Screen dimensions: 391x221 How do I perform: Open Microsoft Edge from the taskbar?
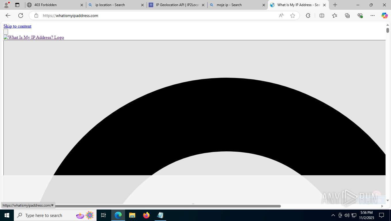(118, 215)
